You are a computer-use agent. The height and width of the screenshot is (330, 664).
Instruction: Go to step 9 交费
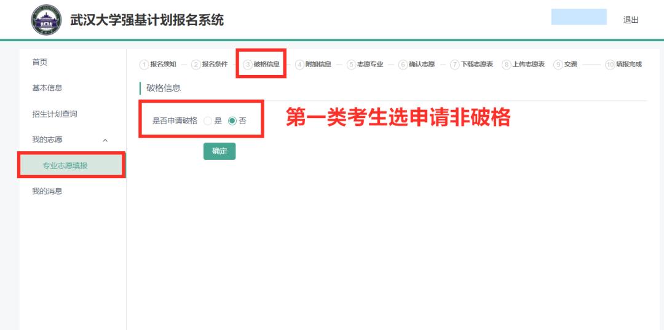pos(566,65)
